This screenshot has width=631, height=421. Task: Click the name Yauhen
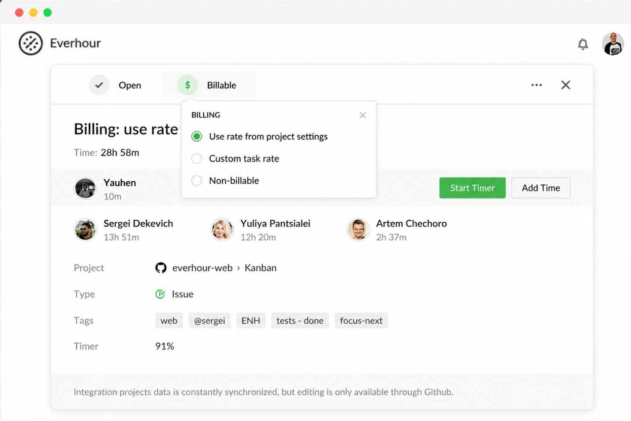click(120, 183)
